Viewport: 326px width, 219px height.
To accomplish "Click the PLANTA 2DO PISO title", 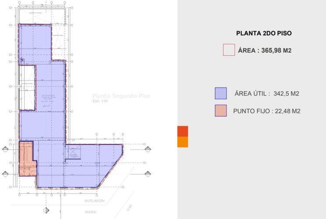I will [x=264, y=33].
